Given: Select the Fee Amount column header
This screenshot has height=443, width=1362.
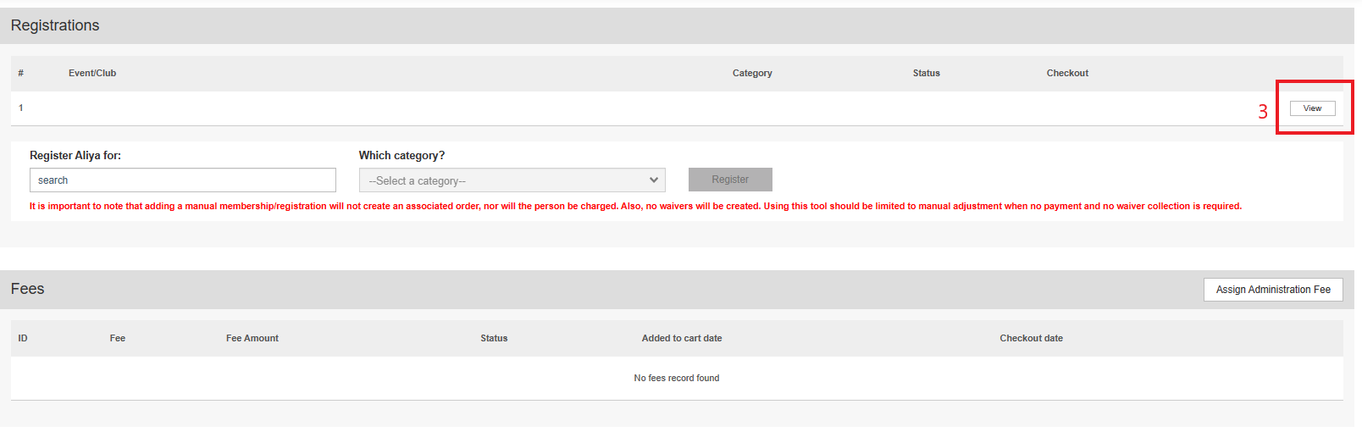Looking at the screenshot, I should [x=252, y=339].
